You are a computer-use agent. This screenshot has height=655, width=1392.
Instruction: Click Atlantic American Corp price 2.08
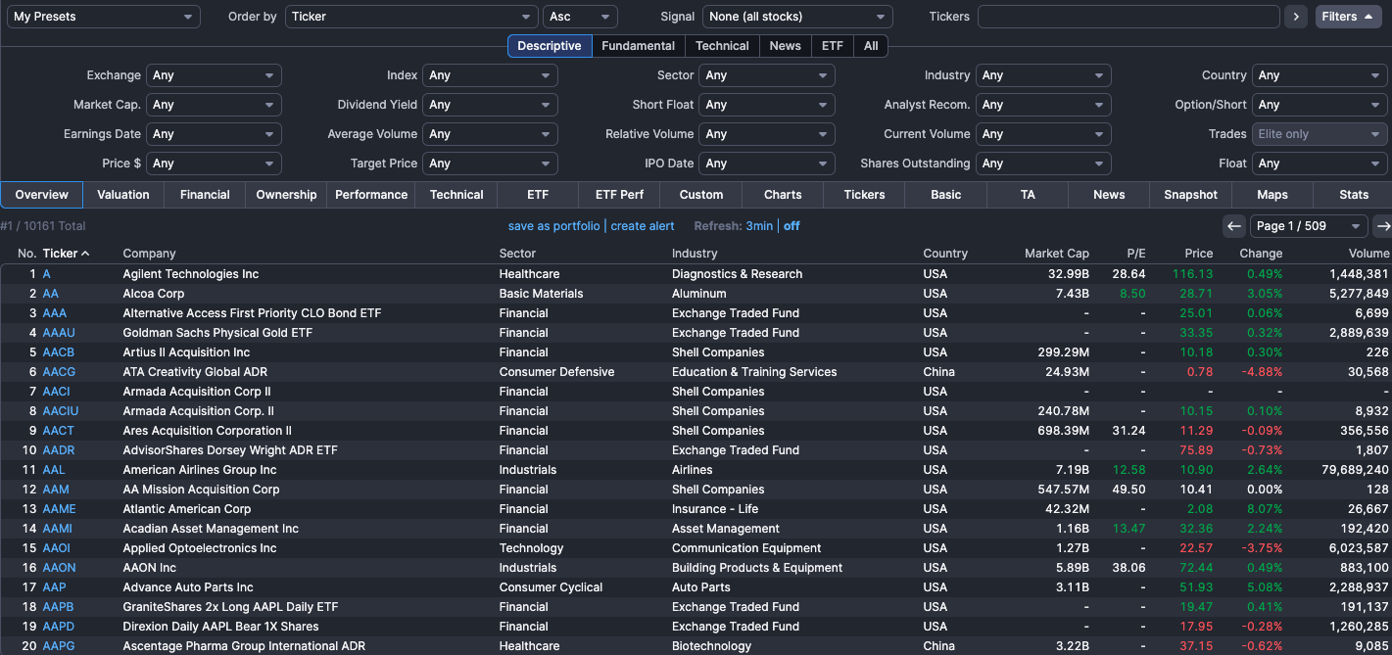click(x=1200, y=509)
